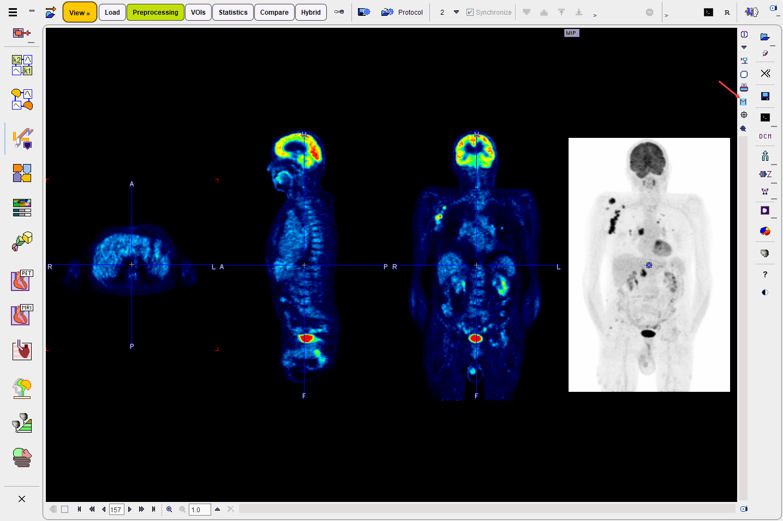Click the crossed lines icon in right panel

766,73
